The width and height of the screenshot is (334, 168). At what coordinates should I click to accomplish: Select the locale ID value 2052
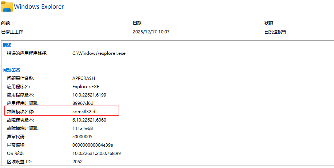click(x=77, y=162)
